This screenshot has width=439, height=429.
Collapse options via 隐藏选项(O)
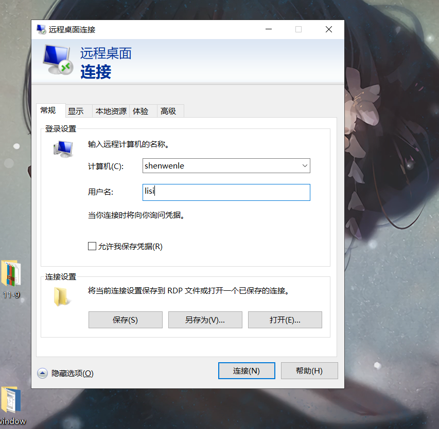coord(72,373)
